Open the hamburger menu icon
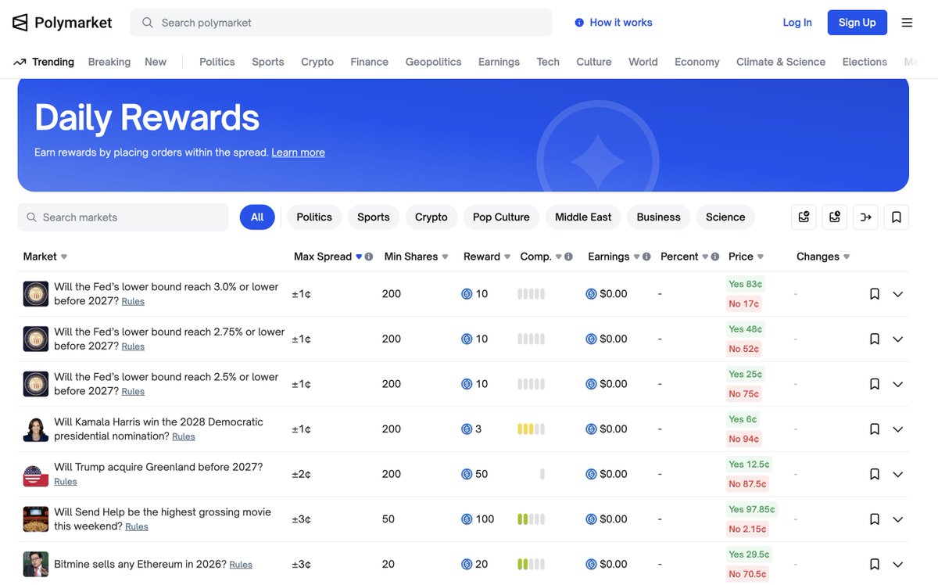Image resolution: width=938 pixels, height=585 pixels. (907, 23)
